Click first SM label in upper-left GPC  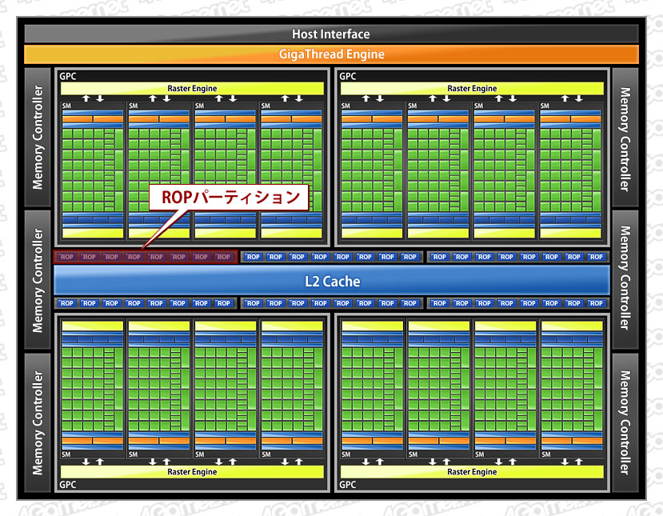tap(67, 106)
